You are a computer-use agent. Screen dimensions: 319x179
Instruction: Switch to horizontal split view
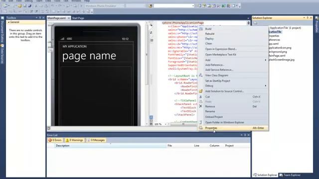coord(151,120)
